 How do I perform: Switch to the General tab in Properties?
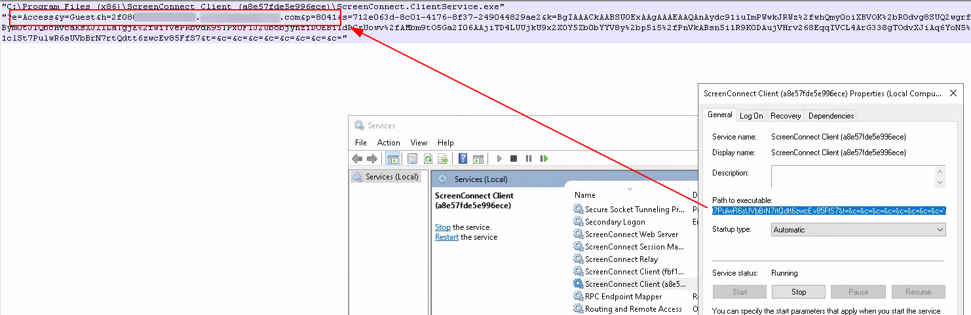pyautogui.click(x=720, y=115)
